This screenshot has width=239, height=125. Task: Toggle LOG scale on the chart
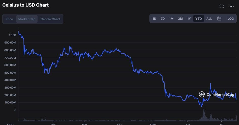[x=231, y=19]
